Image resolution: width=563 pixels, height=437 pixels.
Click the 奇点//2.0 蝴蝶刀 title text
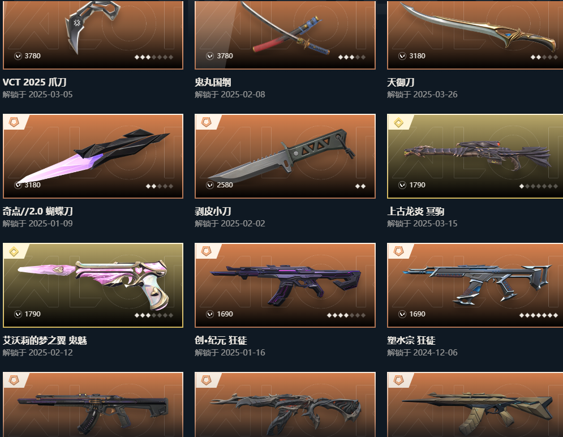(38, 211)
